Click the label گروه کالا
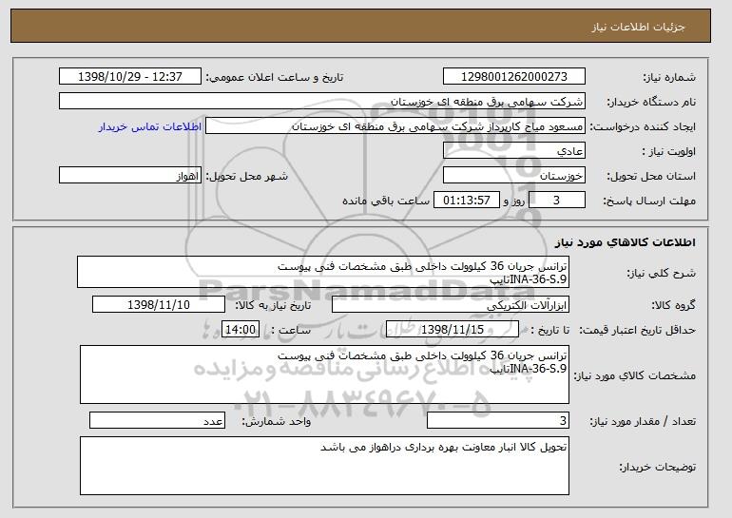Screen dimensions: 732x518 coord(674,305)
